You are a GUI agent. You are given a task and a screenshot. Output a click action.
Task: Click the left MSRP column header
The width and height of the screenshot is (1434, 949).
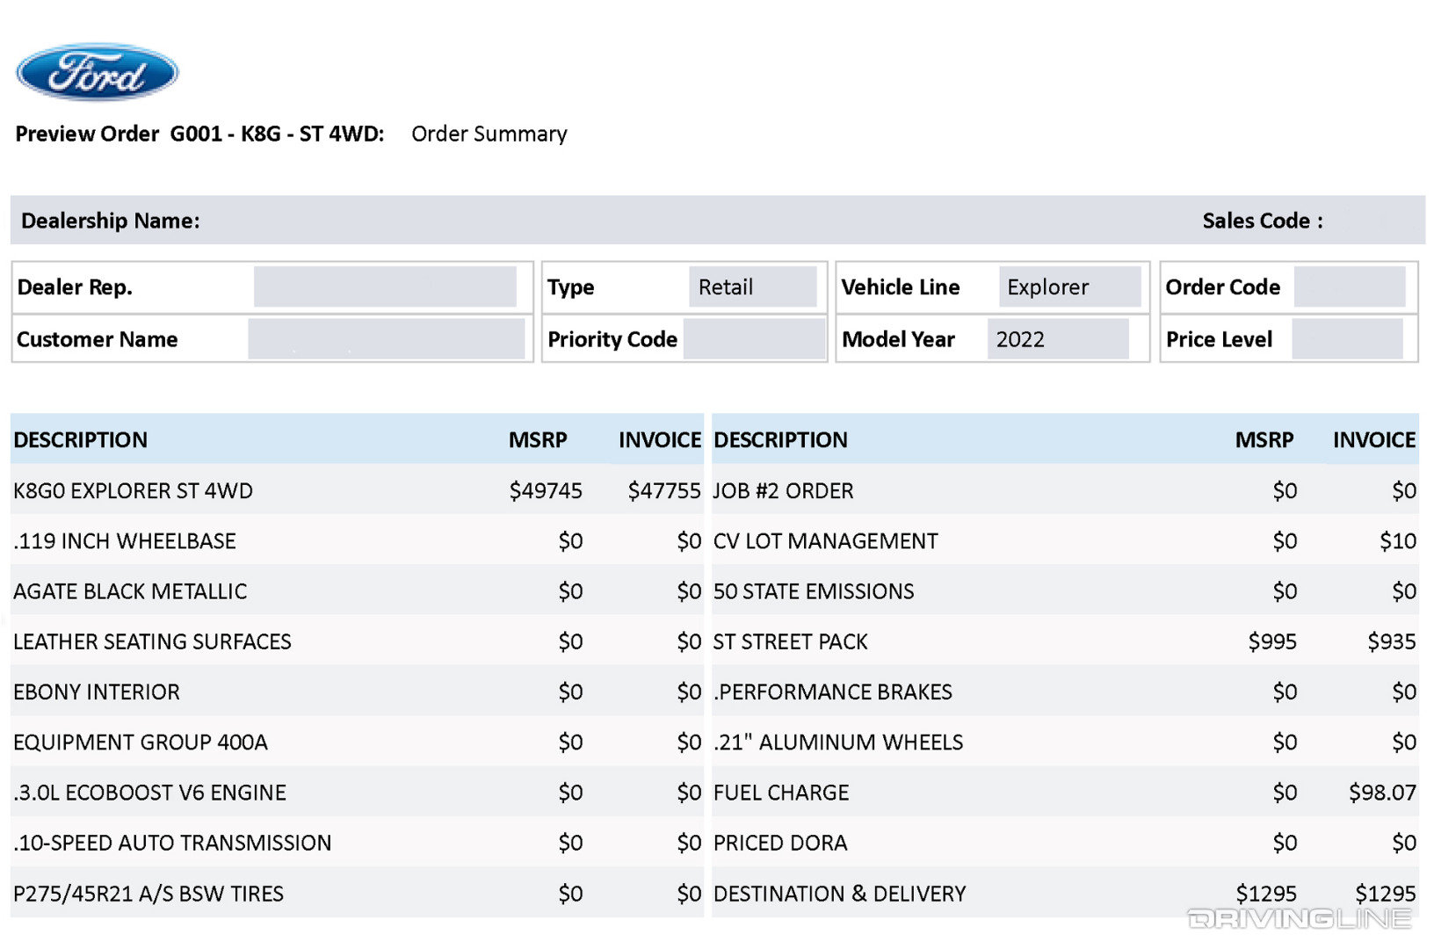coord(539,439)
